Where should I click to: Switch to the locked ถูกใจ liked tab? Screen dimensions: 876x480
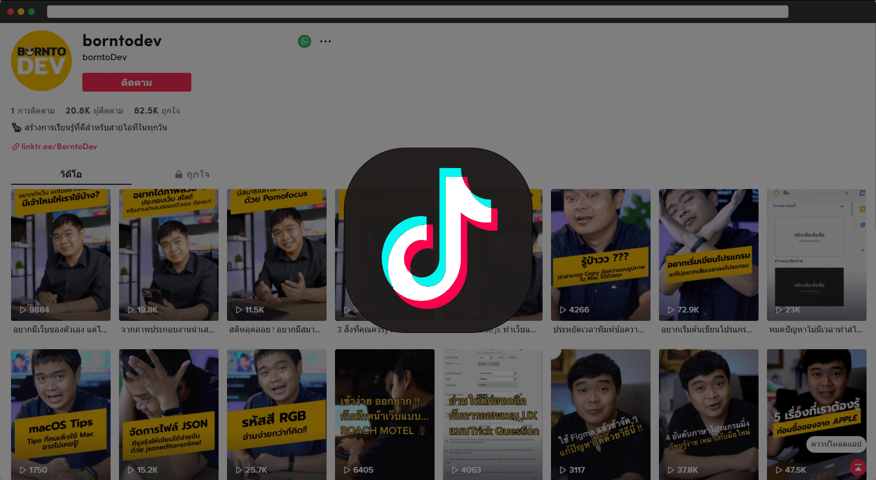click(192, 174)
